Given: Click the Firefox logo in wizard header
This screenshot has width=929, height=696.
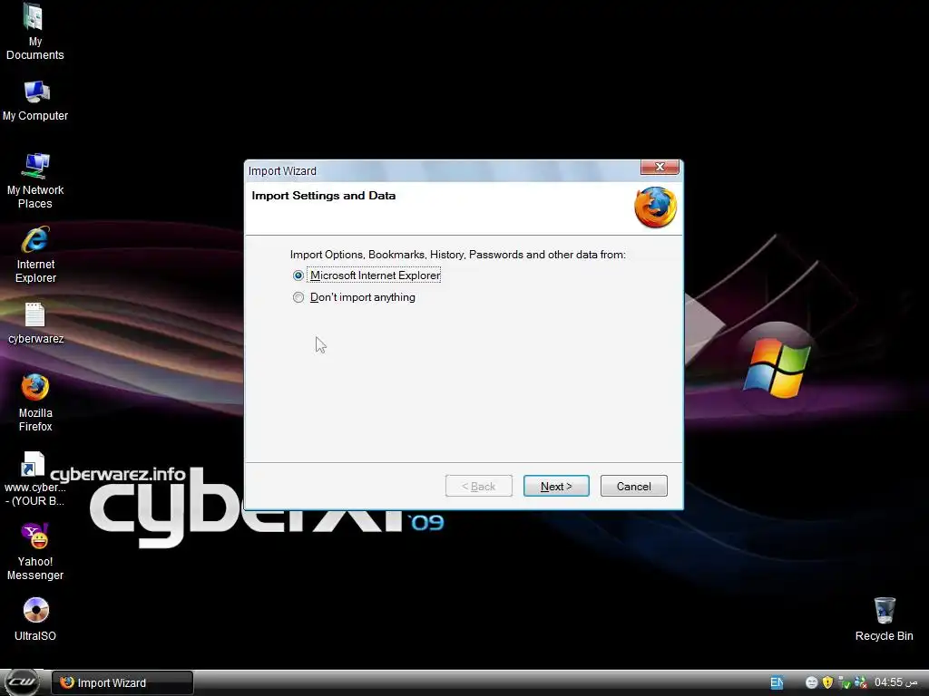Looking at the screenshot, I should pyautogui.click(x=655, y=208).
